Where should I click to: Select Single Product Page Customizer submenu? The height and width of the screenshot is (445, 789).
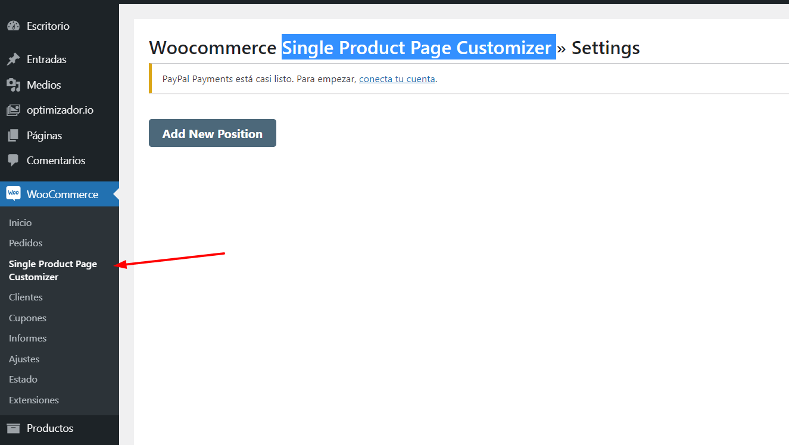[x=53, y=270]
